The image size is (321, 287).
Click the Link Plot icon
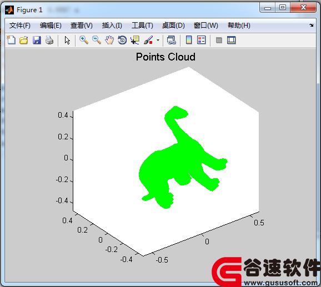coord(172,40)
